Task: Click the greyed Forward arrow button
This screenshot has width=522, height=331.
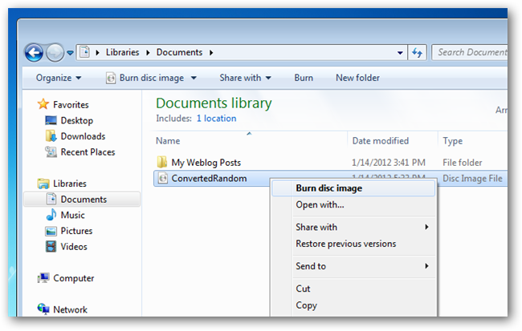Action: click(x=55, y=53)
